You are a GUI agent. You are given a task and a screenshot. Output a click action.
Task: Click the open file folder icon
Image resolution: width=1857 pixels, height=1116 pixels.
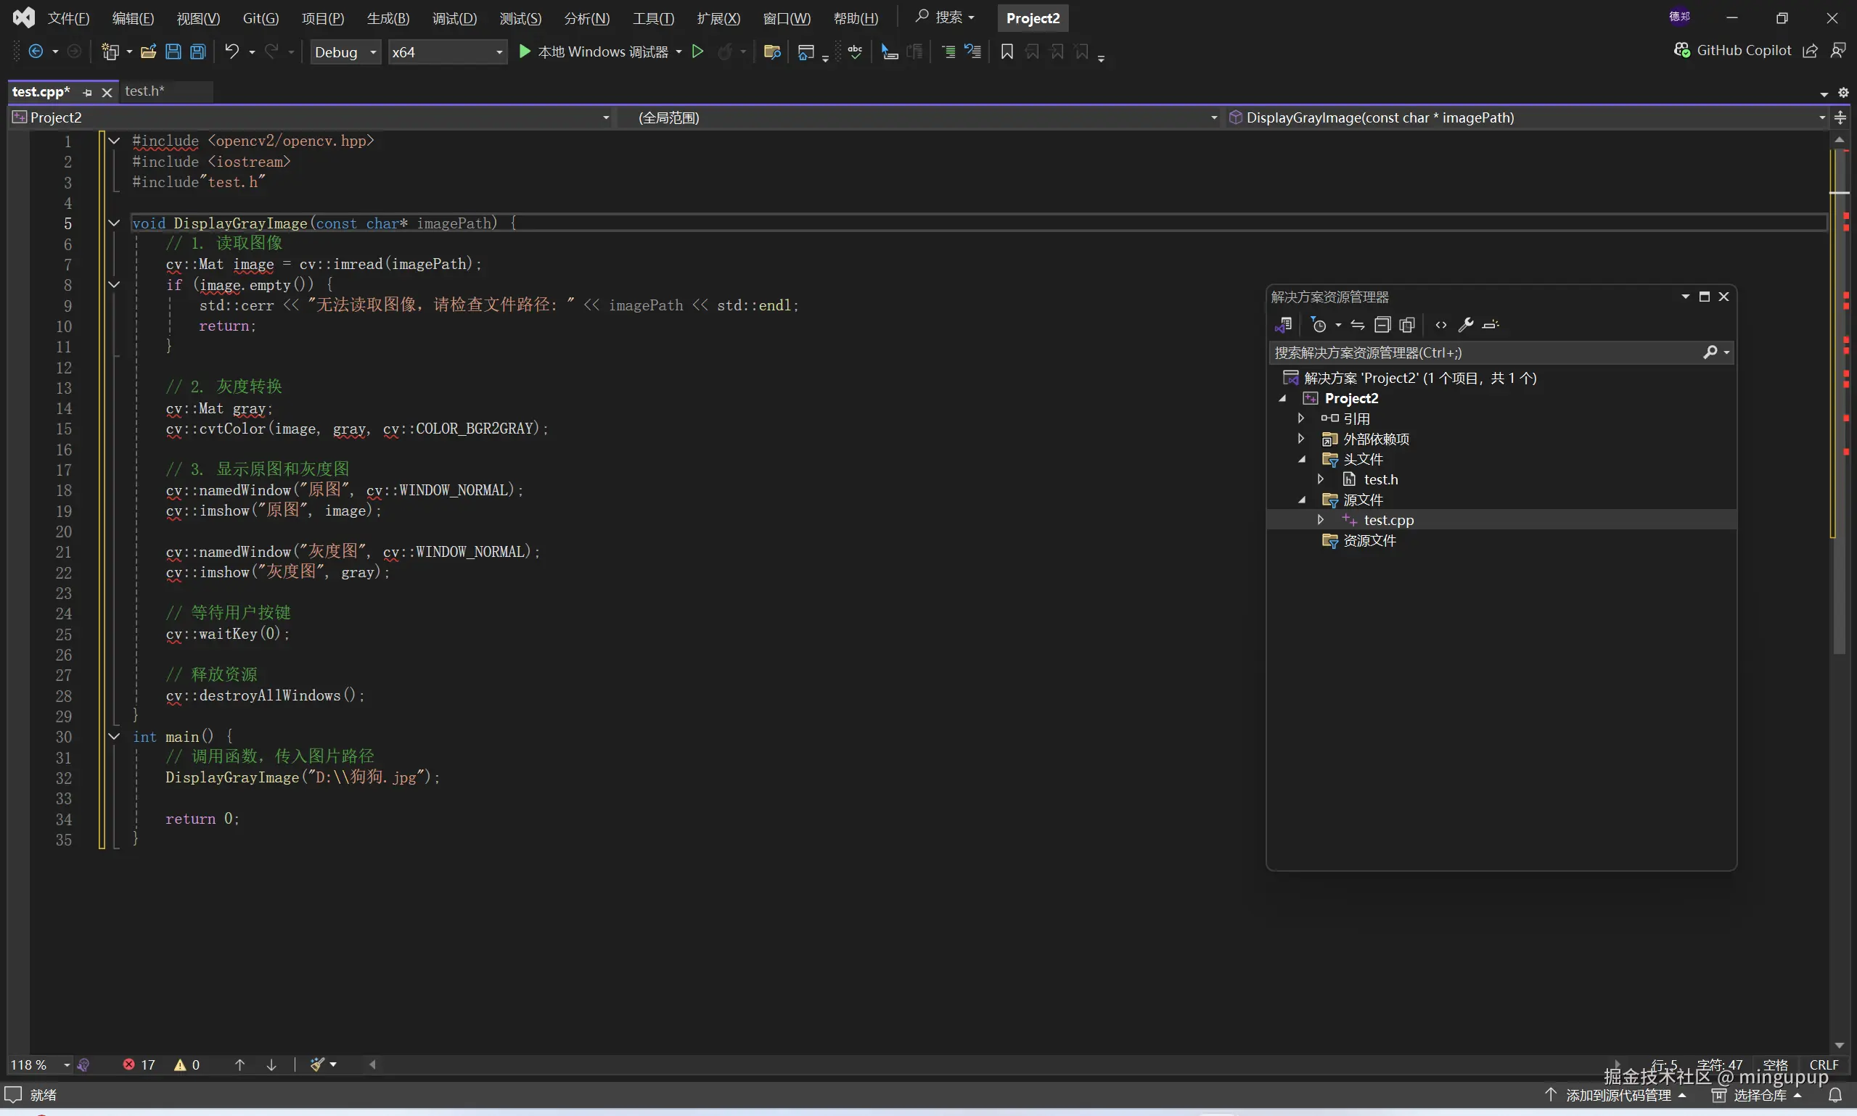point(148,52)
